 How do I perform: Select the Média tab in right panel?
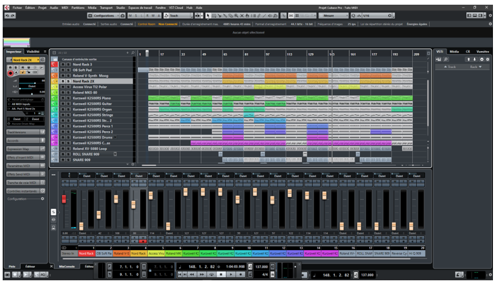pyautogui.click(x=455, y=51)
